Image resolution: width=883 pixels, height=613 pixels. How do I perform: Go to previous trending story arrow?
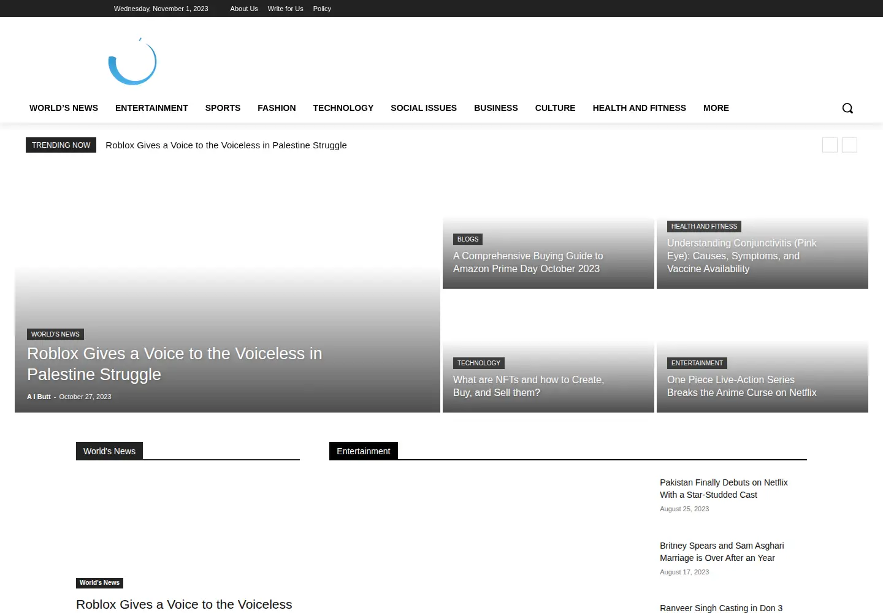click(830, 145)
